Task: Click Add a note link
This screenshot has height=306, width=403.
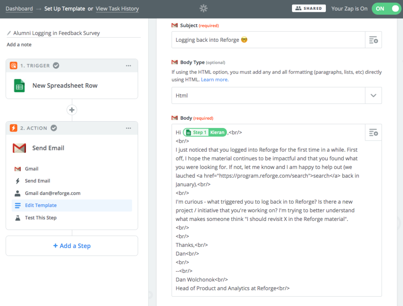Action: (x=19, y=45)
